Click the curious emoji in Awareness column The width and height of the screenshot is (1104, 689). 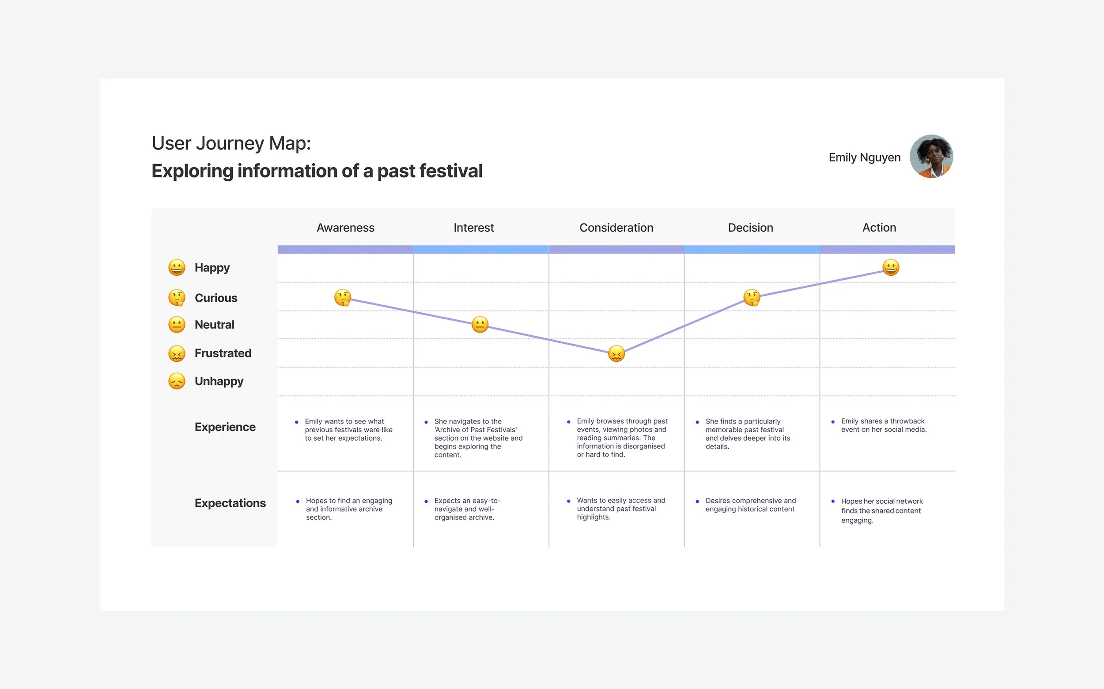[x=343, y=298]
